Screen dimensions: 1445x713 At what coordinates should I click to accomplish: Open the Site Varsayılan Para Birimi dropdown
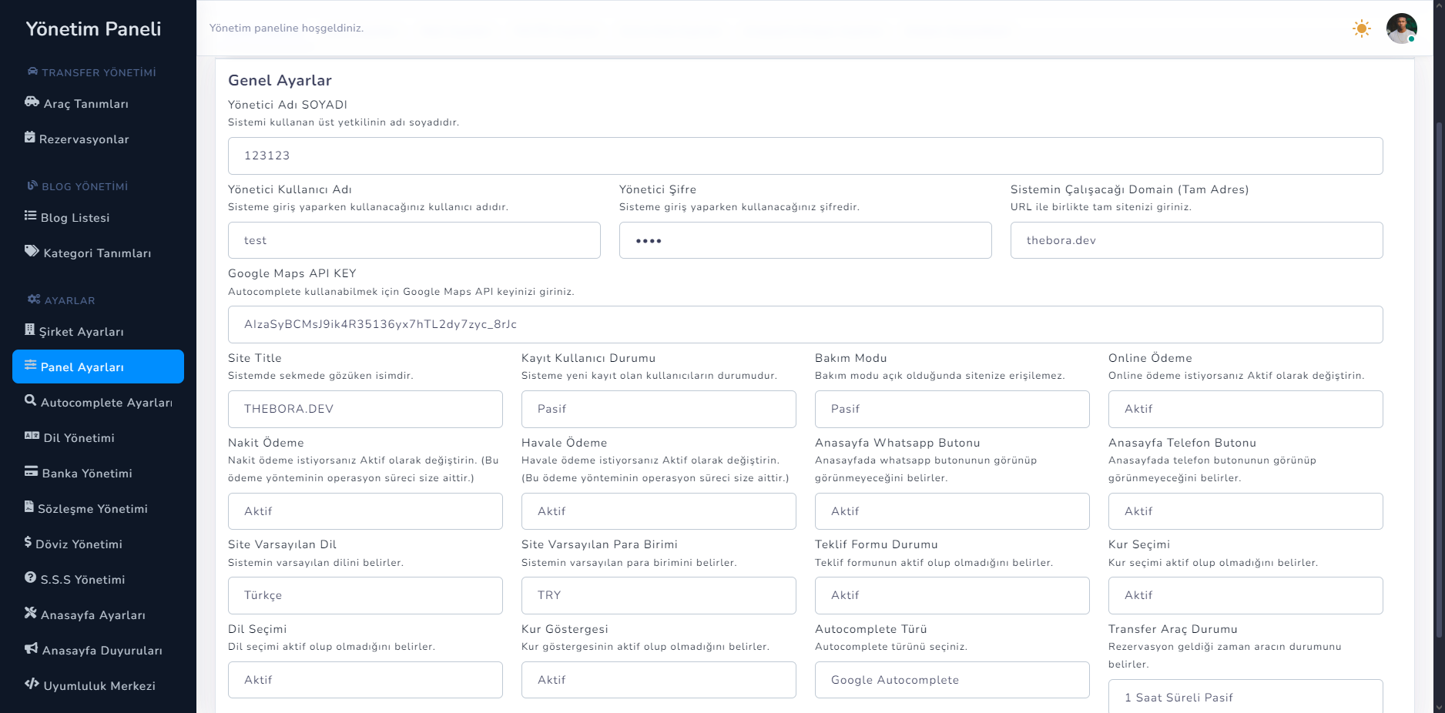coord(659,595)
